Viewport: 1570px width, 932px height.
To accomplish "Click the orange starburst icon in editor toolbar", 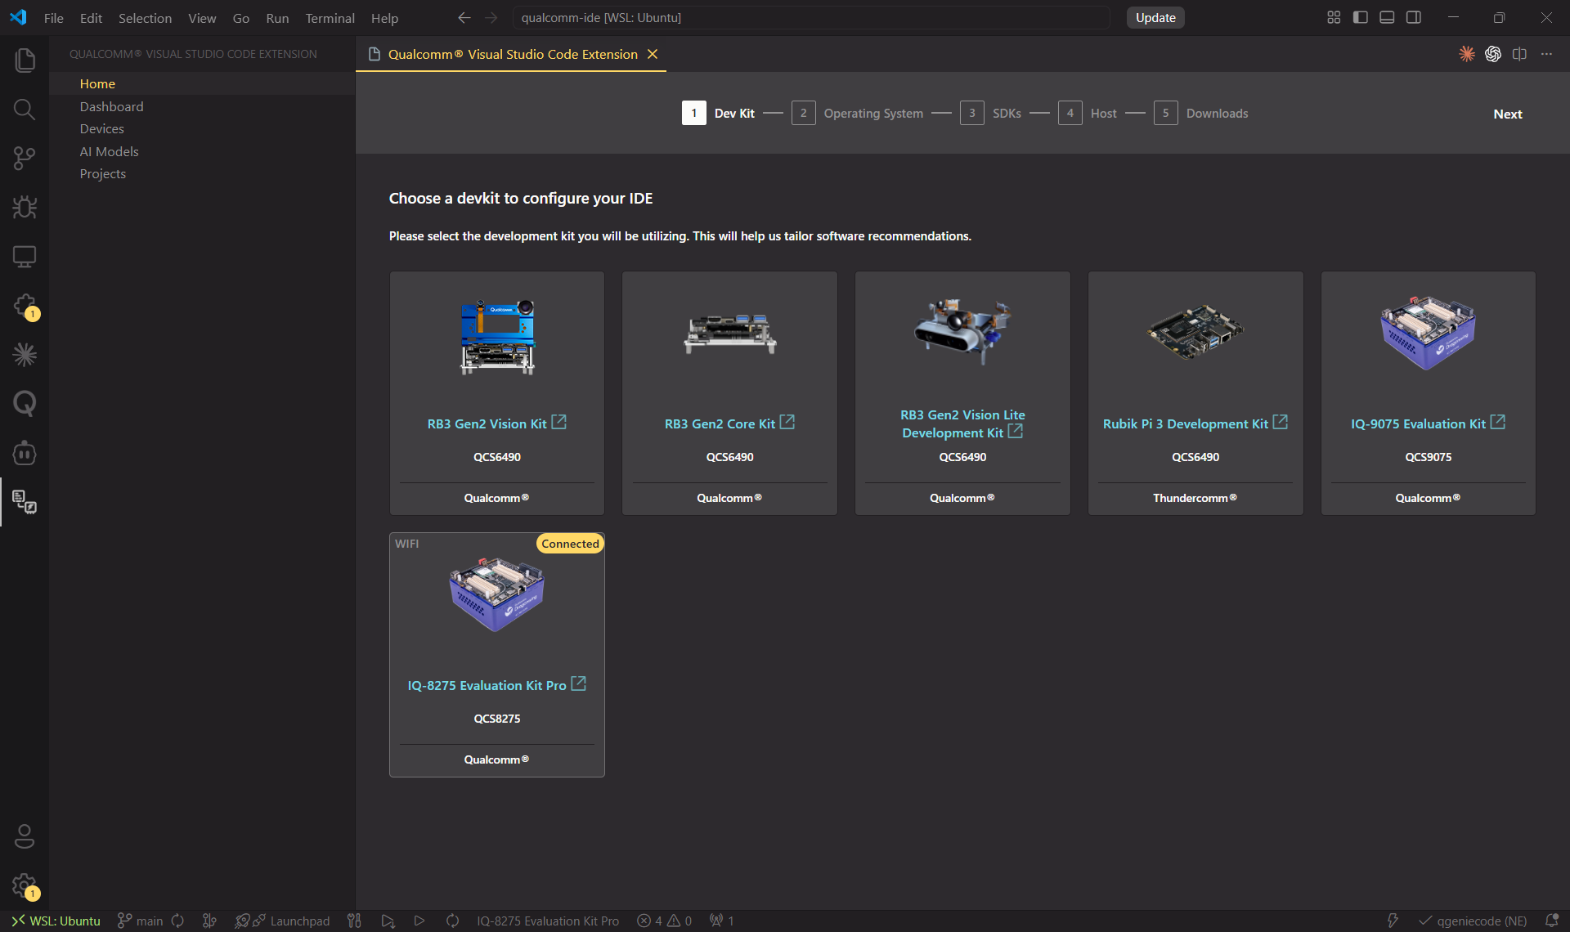I will [1467, 54].
